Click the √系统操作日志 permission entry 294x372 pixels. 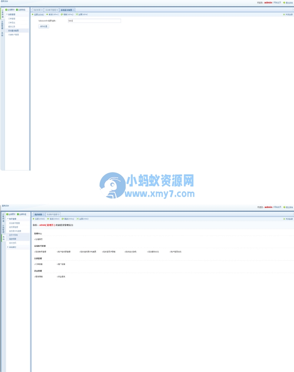pos(153,252)
